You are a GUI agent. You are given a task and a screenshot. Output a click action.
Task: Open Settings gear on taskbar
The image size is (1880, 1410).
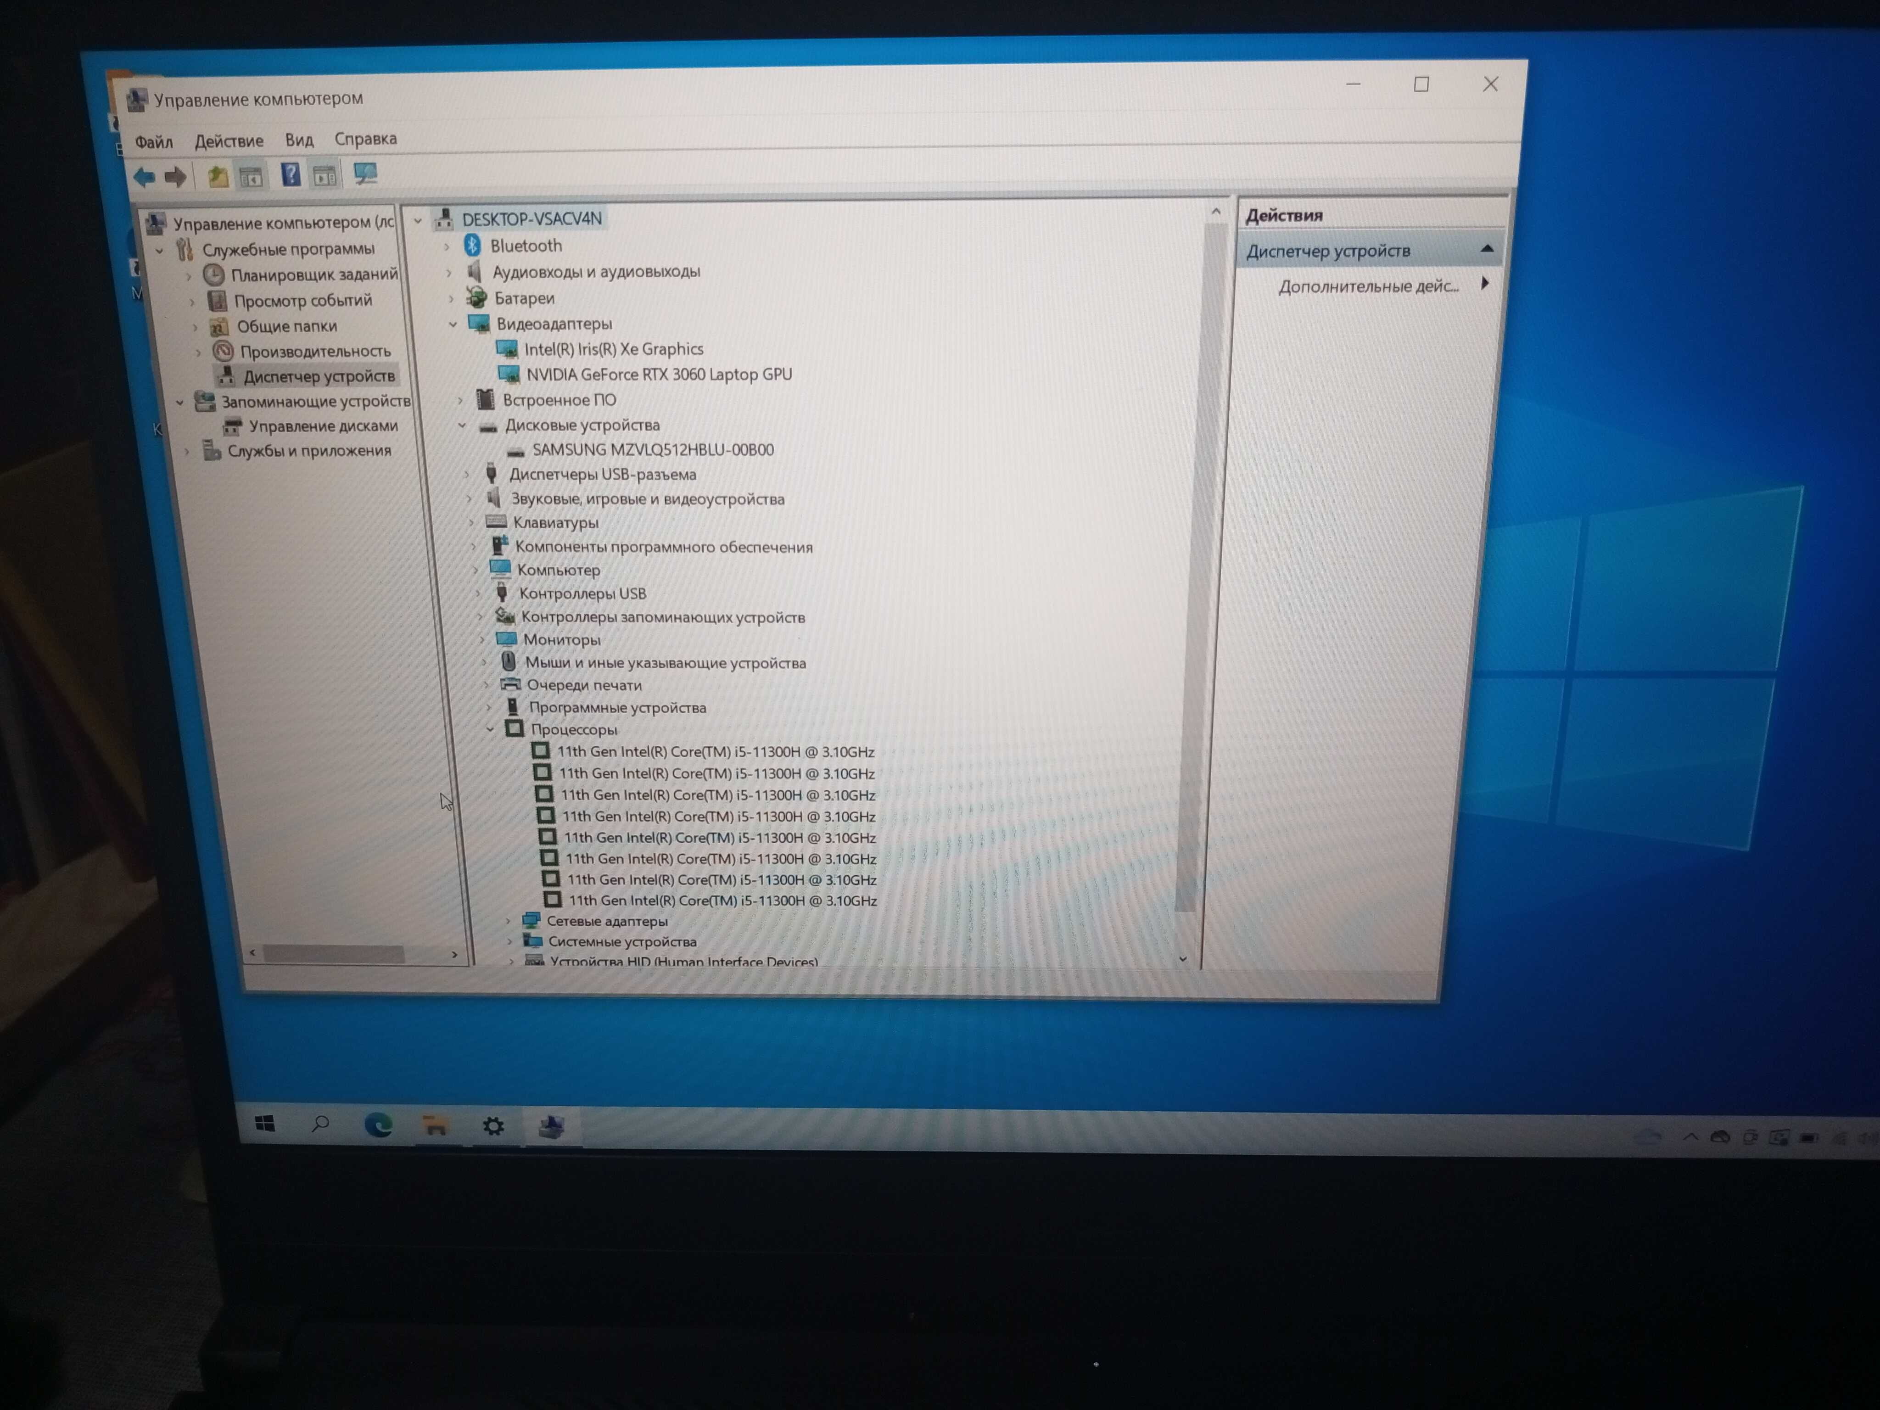[493, 1126]
